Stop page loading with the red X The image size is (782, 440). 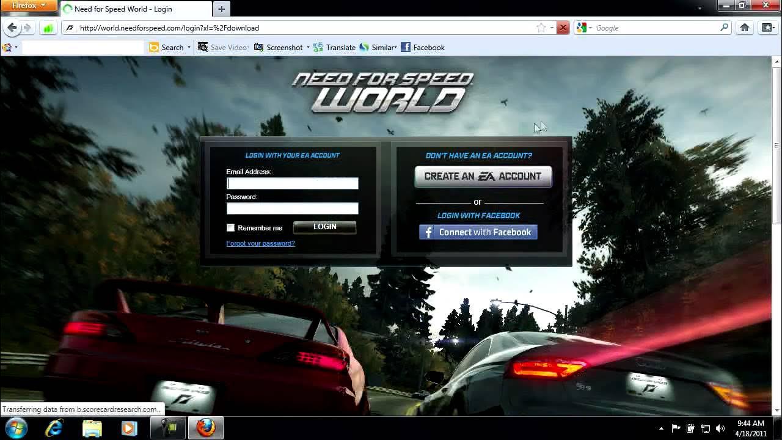[x=563, y=28]
